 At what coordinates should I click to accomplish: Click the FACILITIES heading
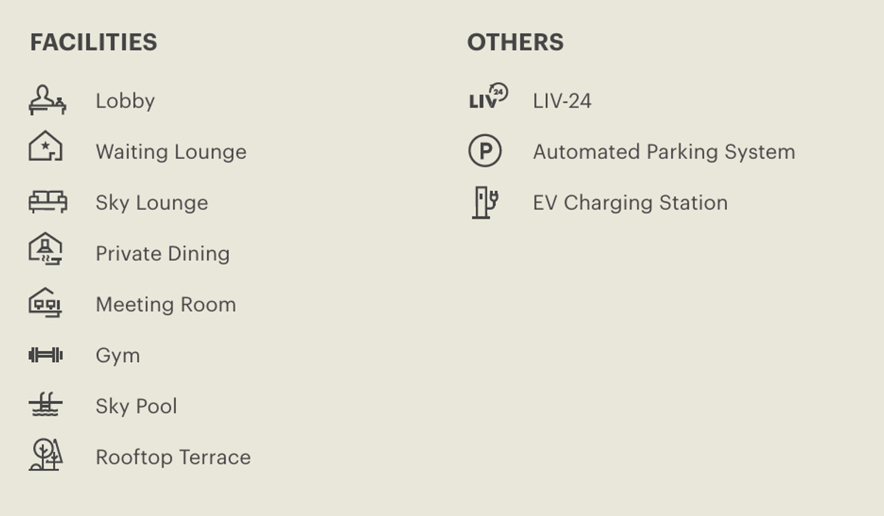[x=94, y=42]
